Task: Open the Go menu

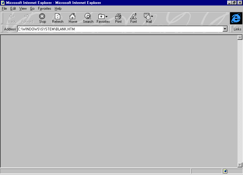Action: click(32, 9)
